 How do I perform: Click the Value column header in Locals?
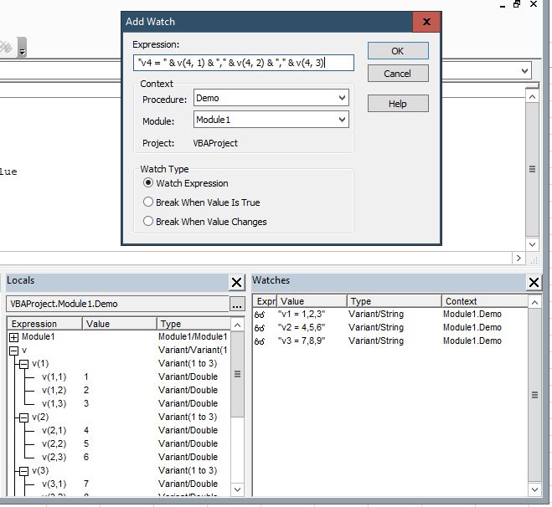tap(119, 324)
